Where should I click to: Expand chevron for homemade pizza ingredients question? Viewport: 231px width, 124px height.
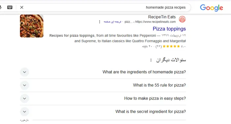pyautogui.click(x=24, y=72)
